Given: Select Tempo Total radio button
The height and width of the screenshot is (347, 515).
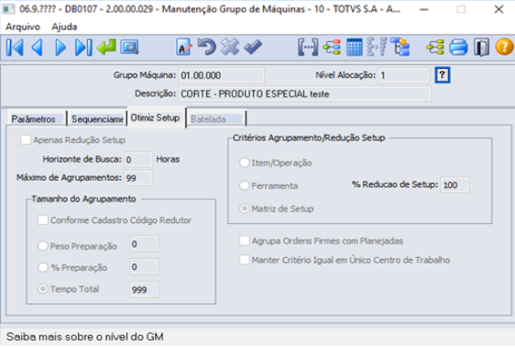Looking at the screenshot, I should coord(43,289).
